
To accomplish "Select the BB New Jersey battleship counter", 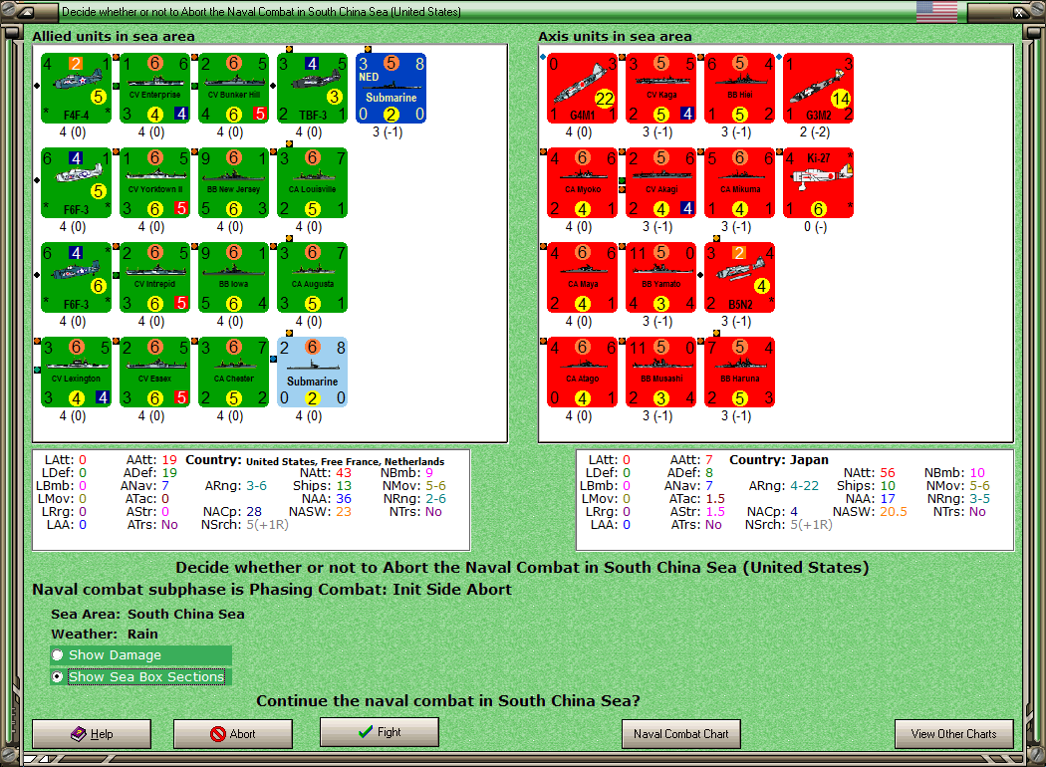I will (233, 182).
